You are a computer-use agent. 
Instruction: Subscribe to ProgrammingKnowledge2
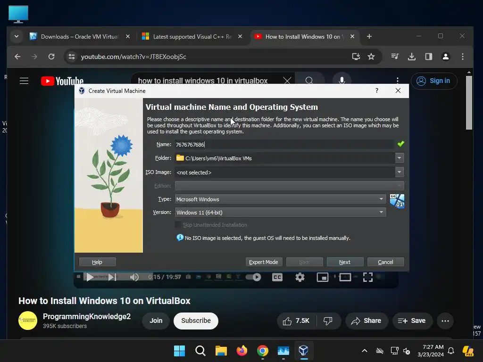tap(196, 321)
